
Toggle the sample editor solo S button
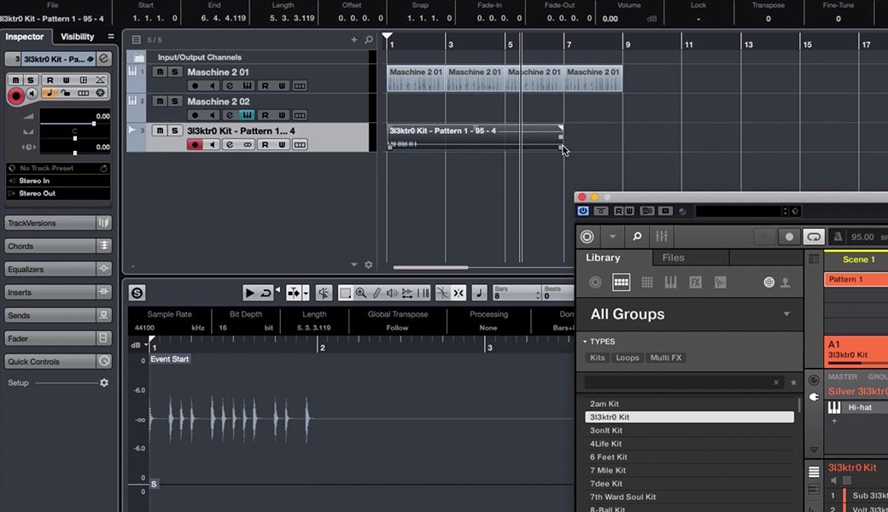click(137, 293)
